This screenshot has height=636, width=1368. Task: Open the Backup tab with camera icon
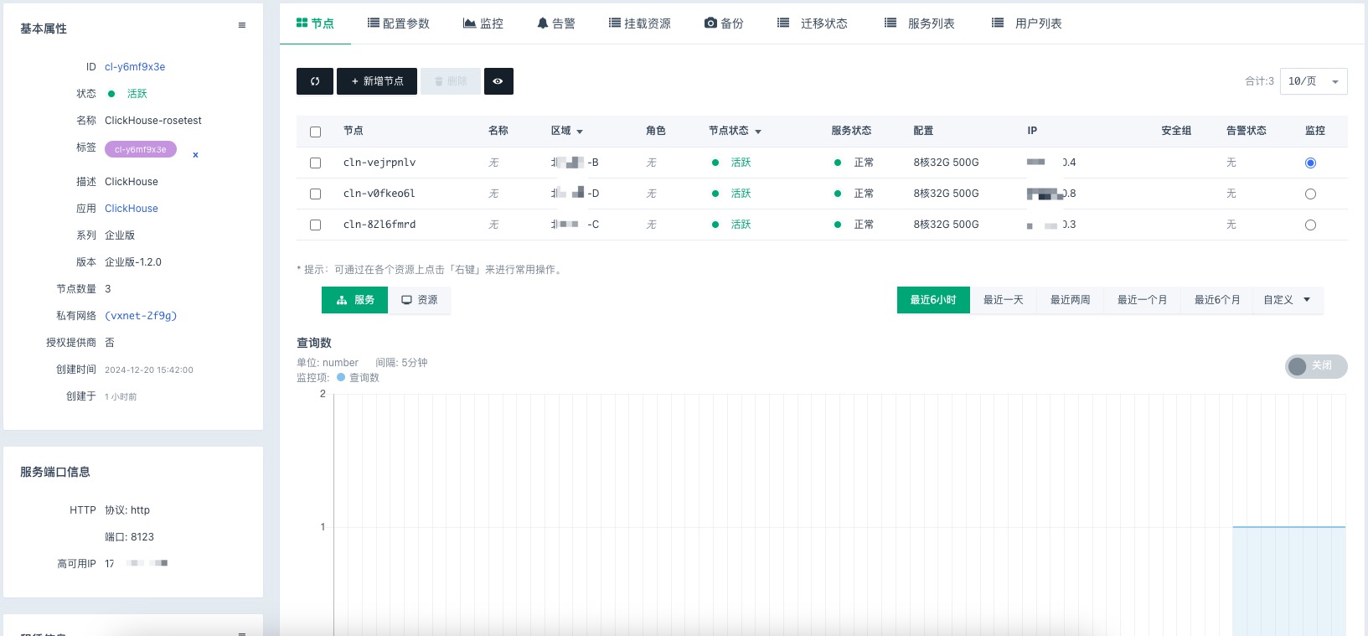[724, 23]
